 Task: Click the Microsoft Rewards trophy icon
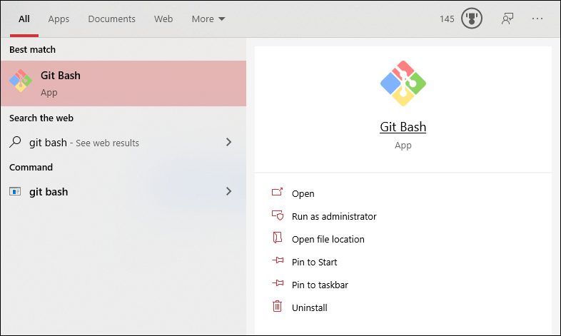[472, 19]
